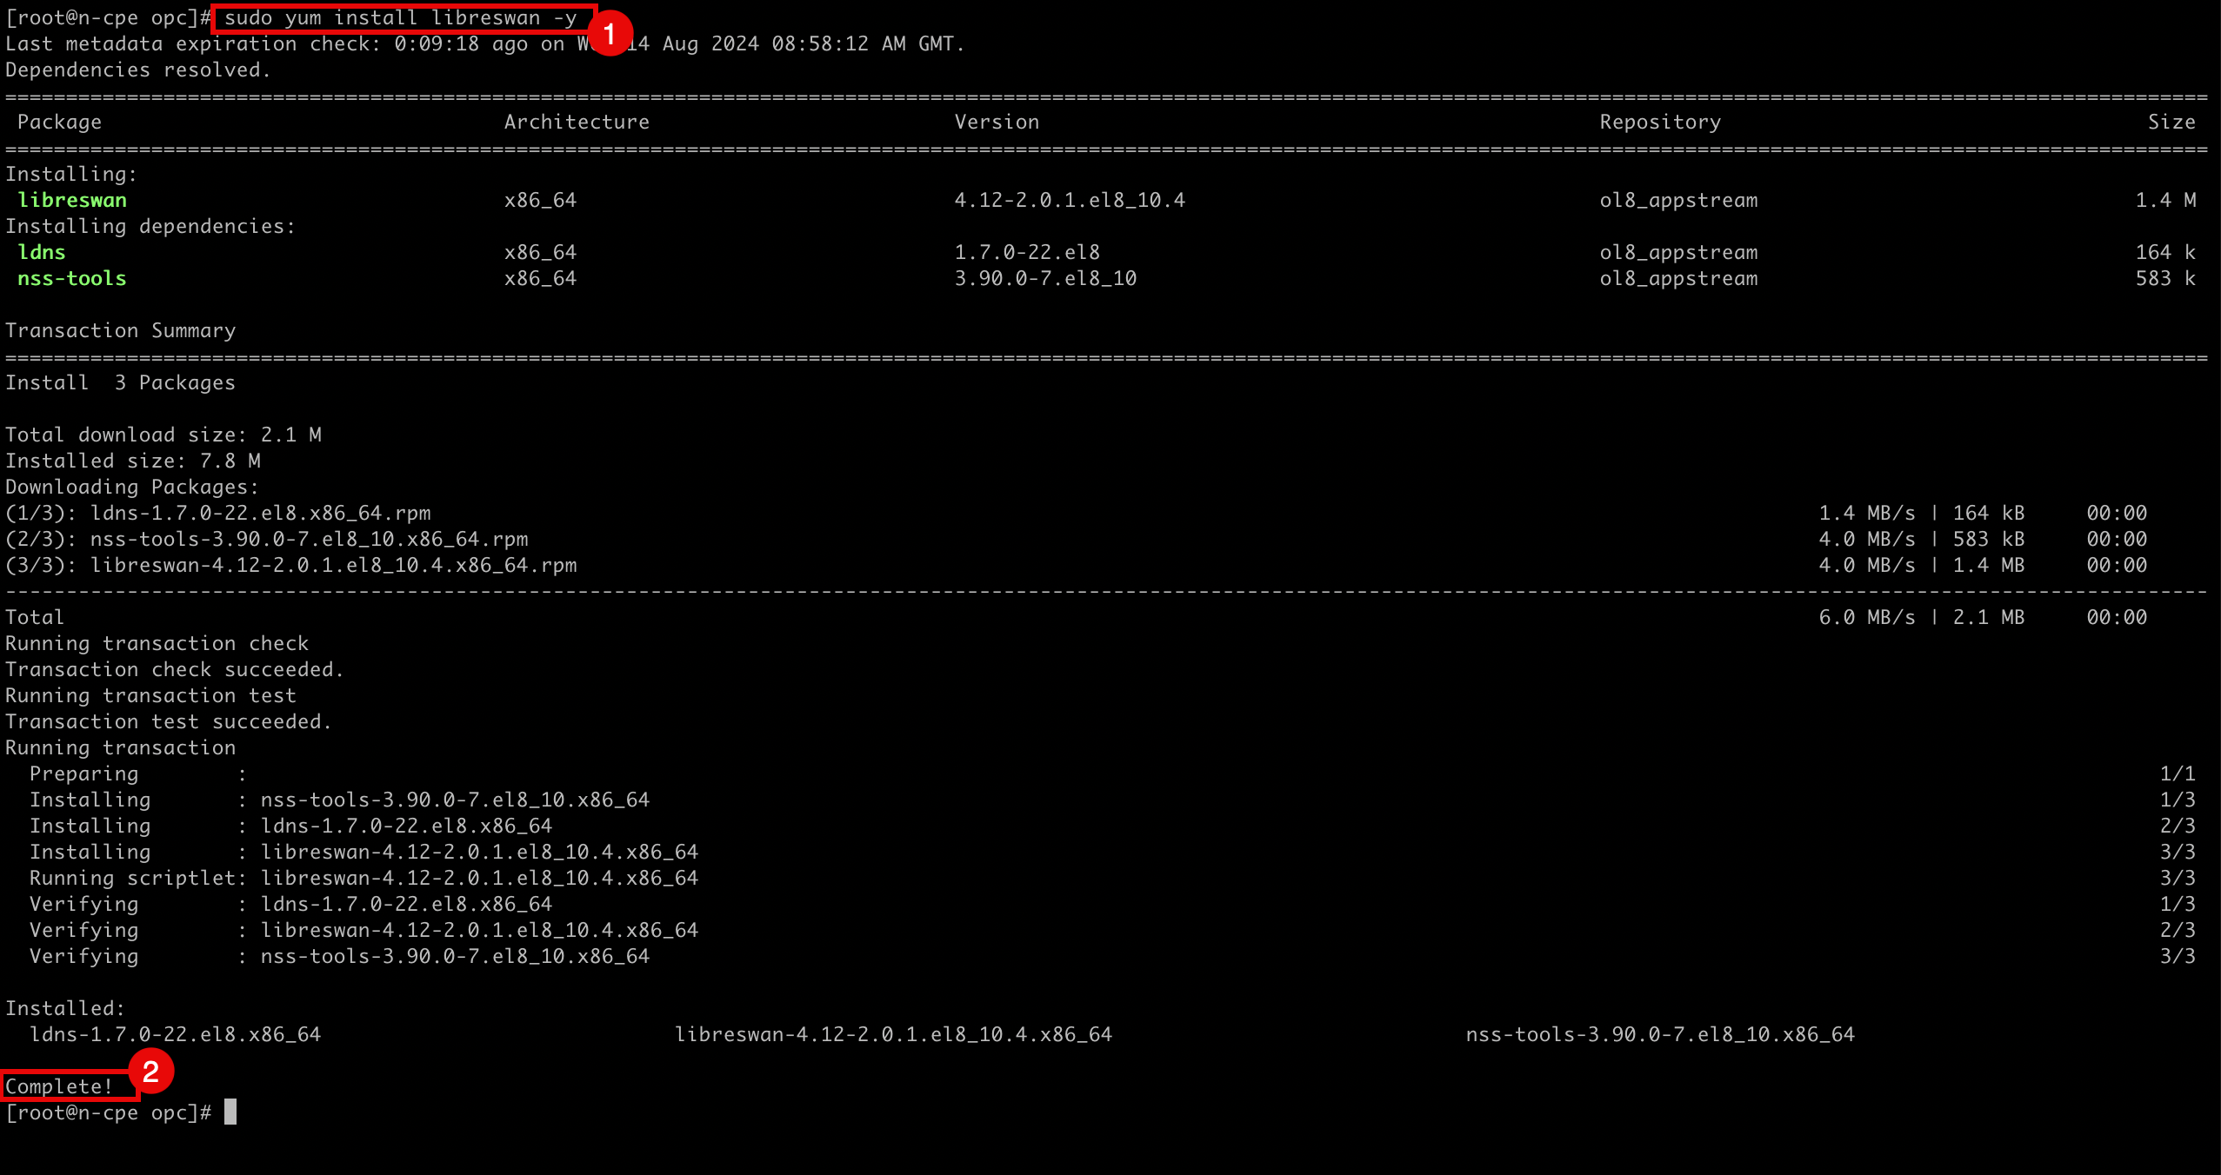Click the Installed: nss-tools package entry
This screenshot has width=2221, height=1175.
point(1659,1035)
